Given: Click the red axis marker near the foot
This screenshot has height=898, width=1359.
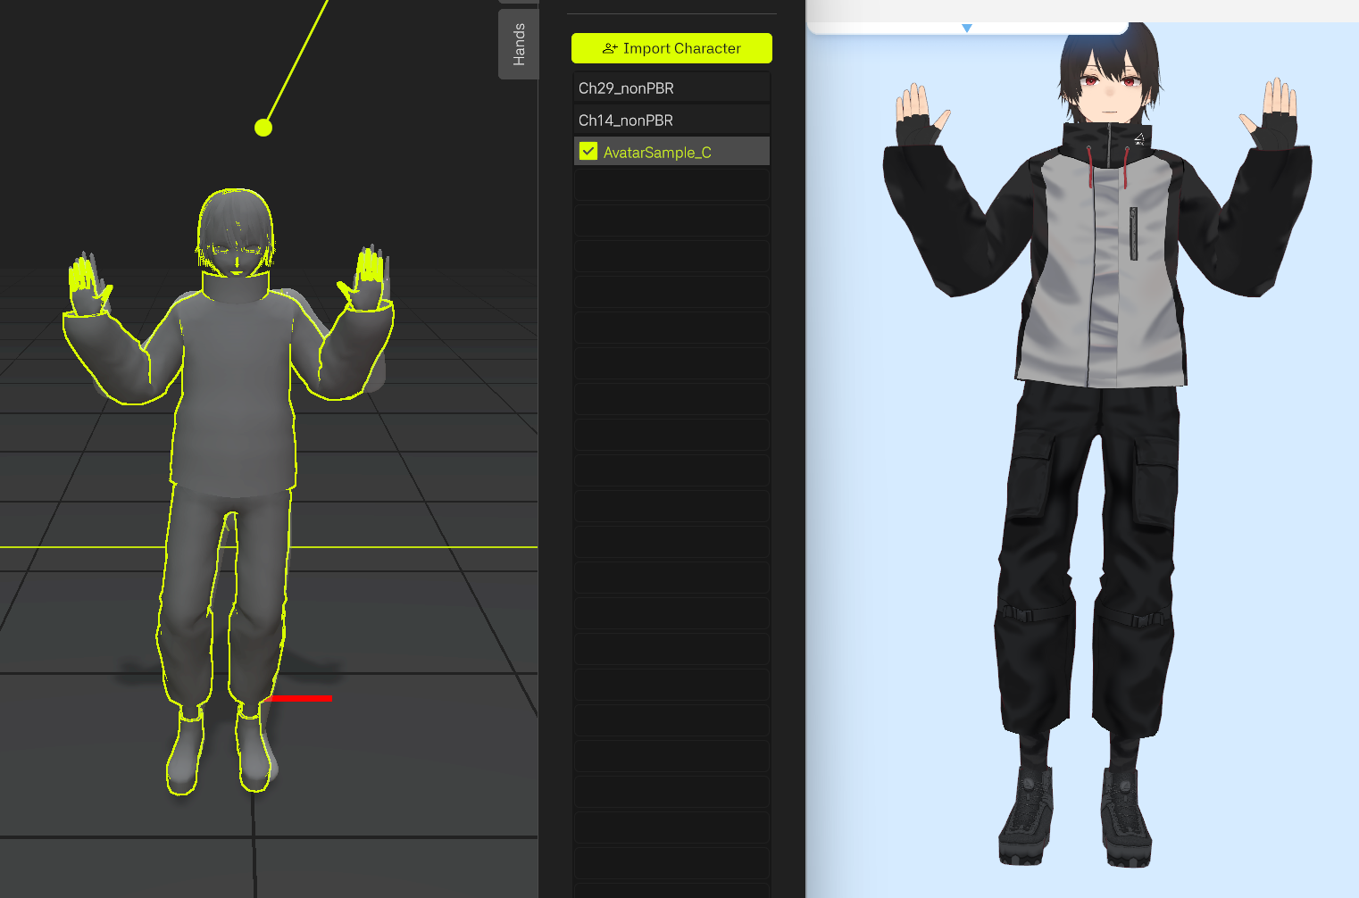Looking at the screenshot, I should click(x=300, y=698).
